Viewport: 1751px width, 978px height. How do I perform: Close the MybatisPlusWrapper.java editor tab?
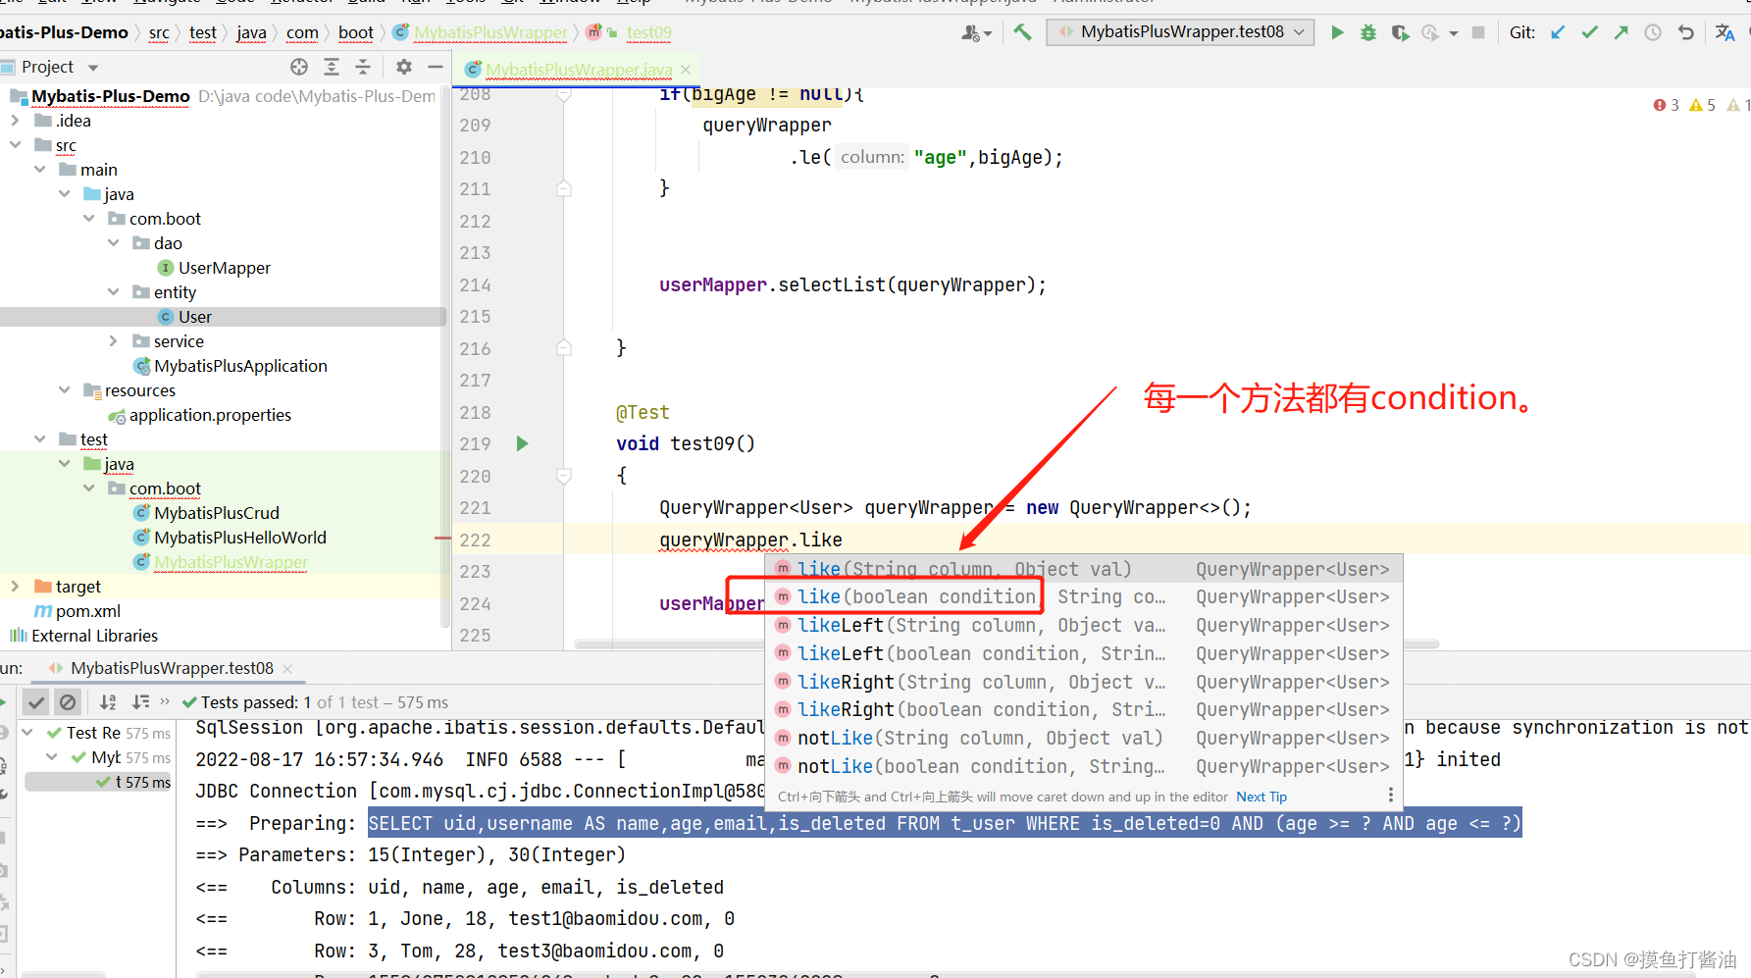coord(686,70)
